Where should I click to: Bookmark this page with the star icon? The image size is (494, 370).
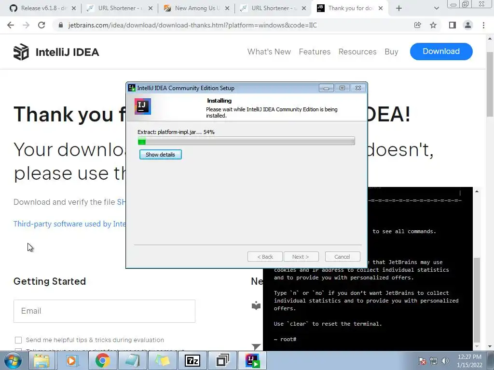pos(433,25)
